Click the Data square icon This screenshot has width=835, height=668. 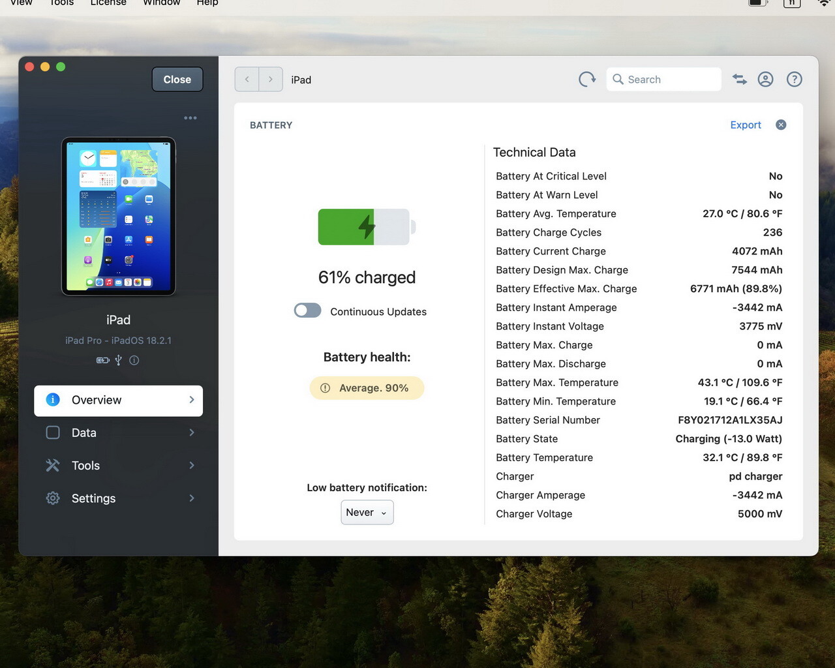coord(53,433)
